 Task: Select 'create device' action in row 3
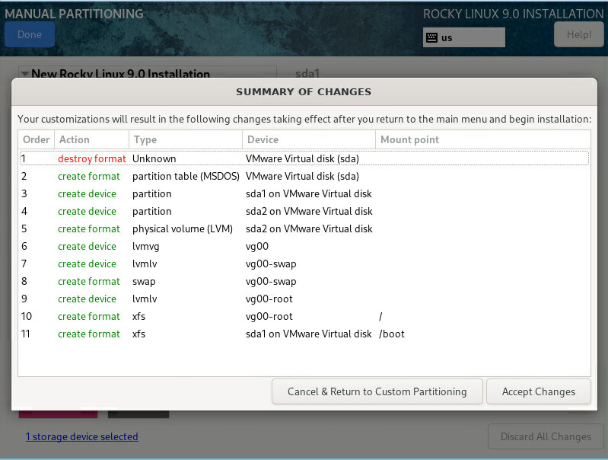coord(87,193)
